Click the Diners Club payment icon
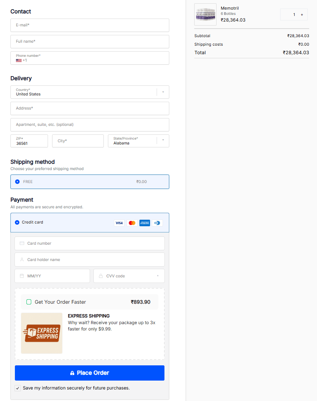The height and width of the screenshot is (401, 317). click(x=157, y=223)
